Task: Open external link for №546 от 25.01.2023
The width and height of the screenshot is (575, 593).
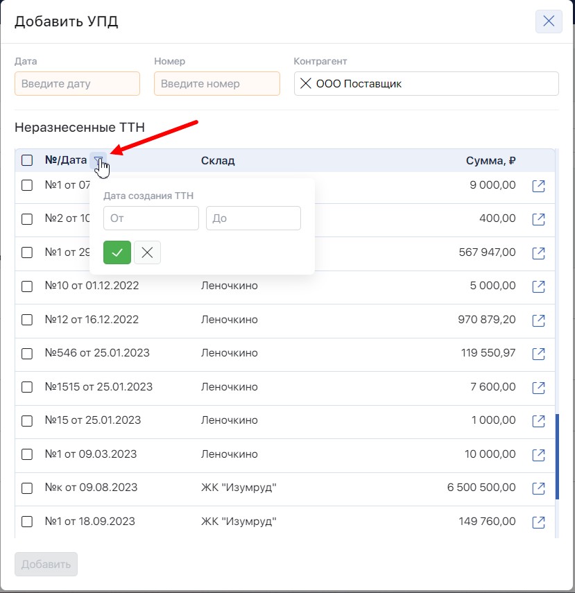Action: click(538, 354)
